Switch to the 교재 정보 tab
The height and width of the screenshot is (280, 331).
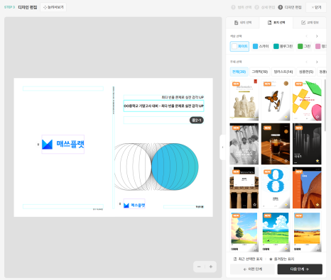310,23
